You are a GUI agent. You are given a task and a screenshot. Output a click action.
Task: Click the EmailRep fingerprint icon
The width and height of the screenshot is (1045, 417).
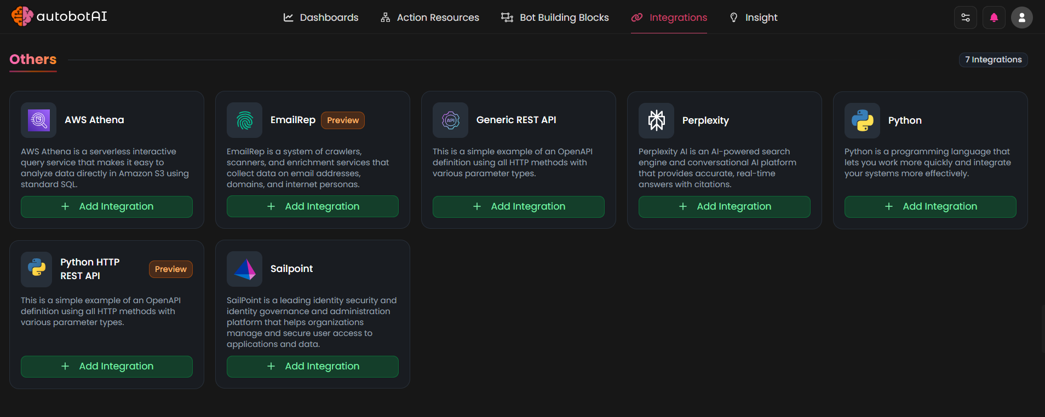pos(245,120)
